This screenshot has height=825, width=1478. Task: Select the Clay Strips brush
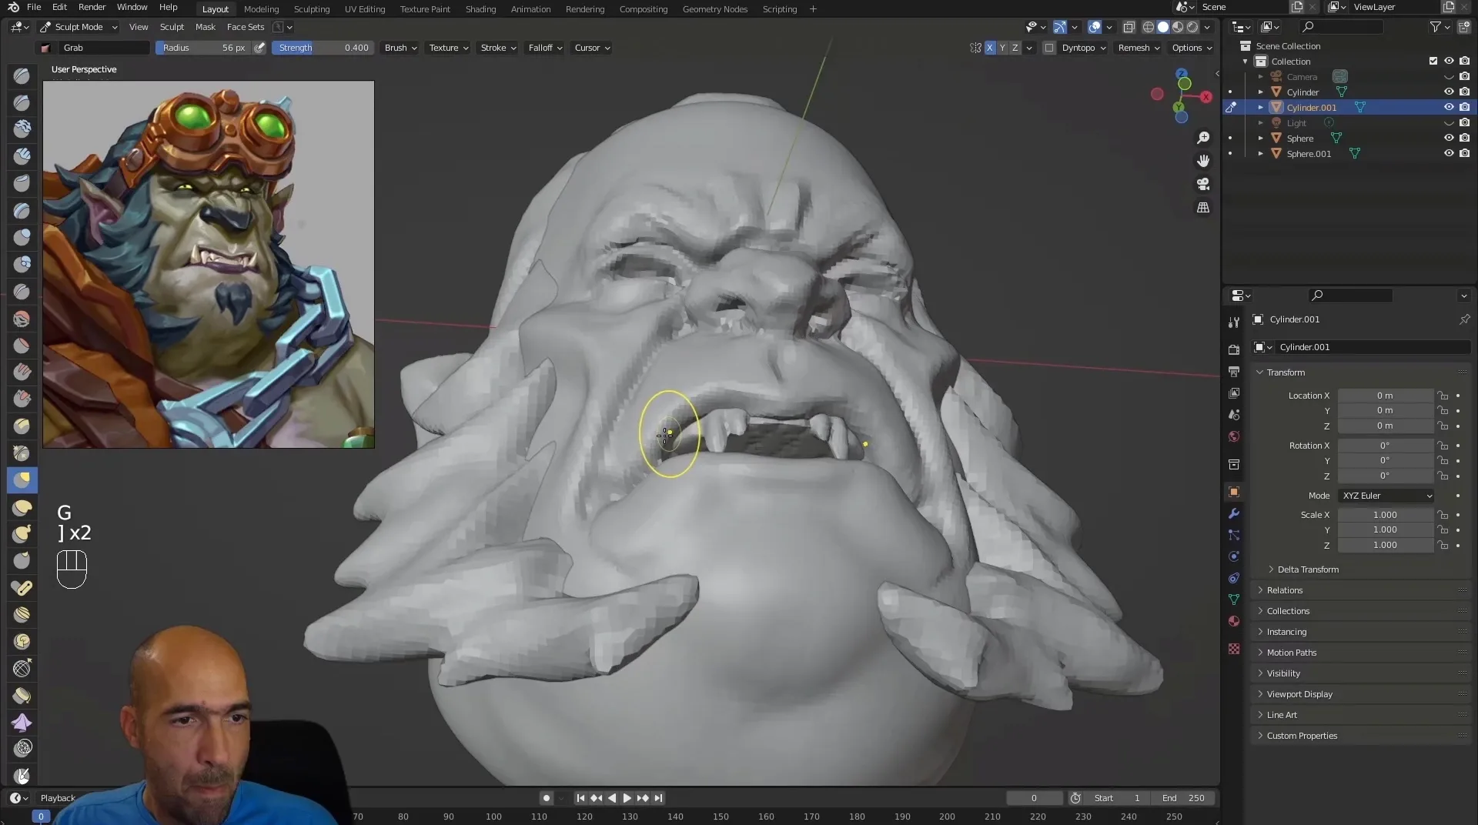tap(22, 156)
